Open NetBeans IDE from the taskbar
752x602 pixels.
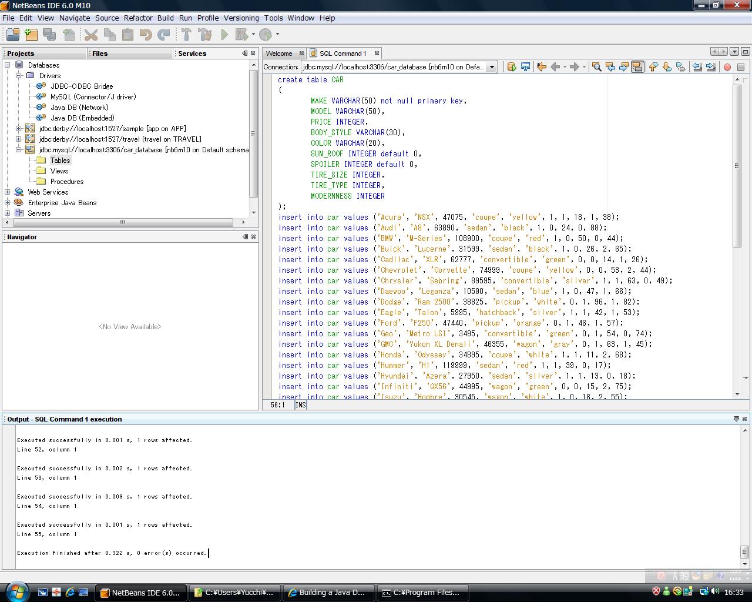pyautogui.click(x=141, y=593)
